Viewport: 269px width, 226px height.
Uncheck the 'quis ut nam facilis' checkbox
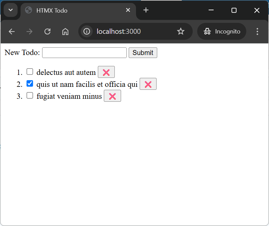[30, 84]
